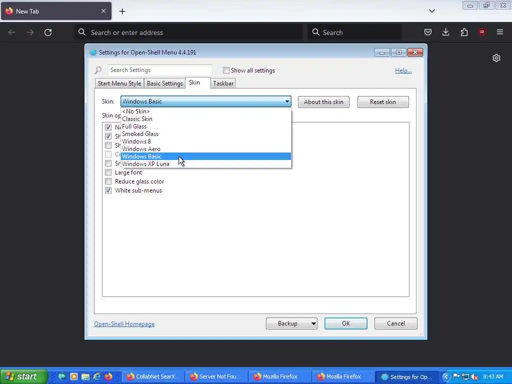The height and width of the screenshot is (384, 512).
Task: Click Firefox address bar field
Action: [x=188, y=32]
